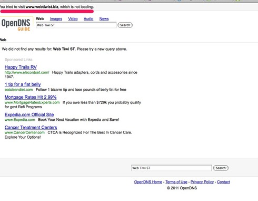Open the OpenDNS Home footer link

tap(148, 182)
